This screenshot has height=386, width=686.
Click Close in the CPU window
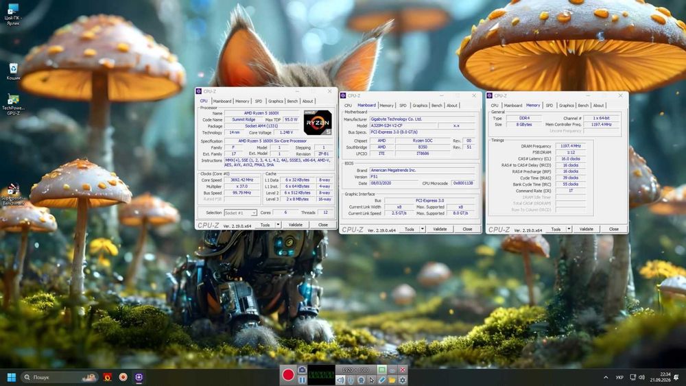[323, 225]
